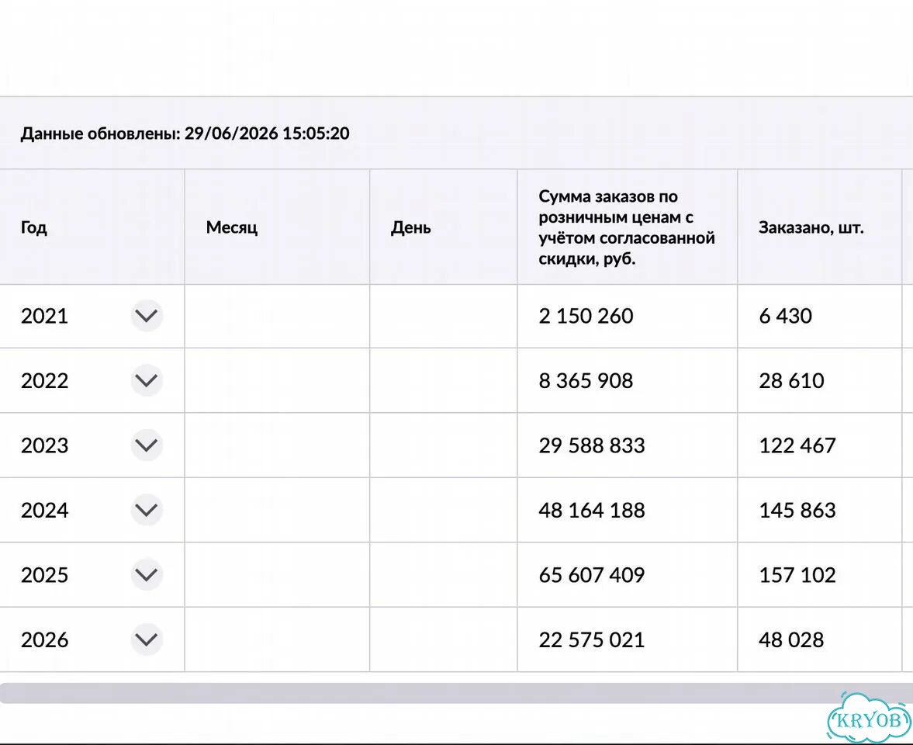Expand the 2021 year row
Screen dimensions: 913x745
coord(146,316)
